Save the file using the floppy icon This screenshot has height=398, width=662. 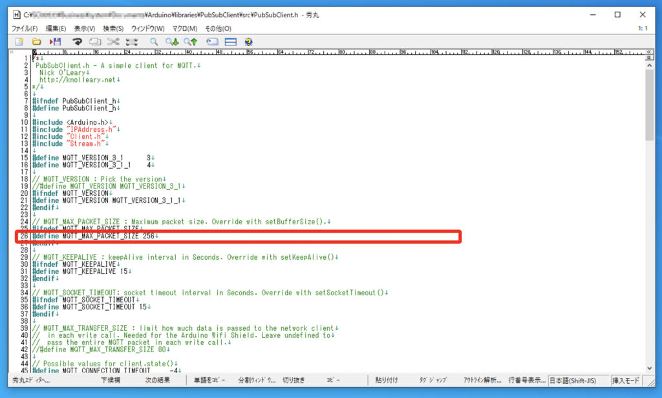pyautogui.click(x=56, y=42)
